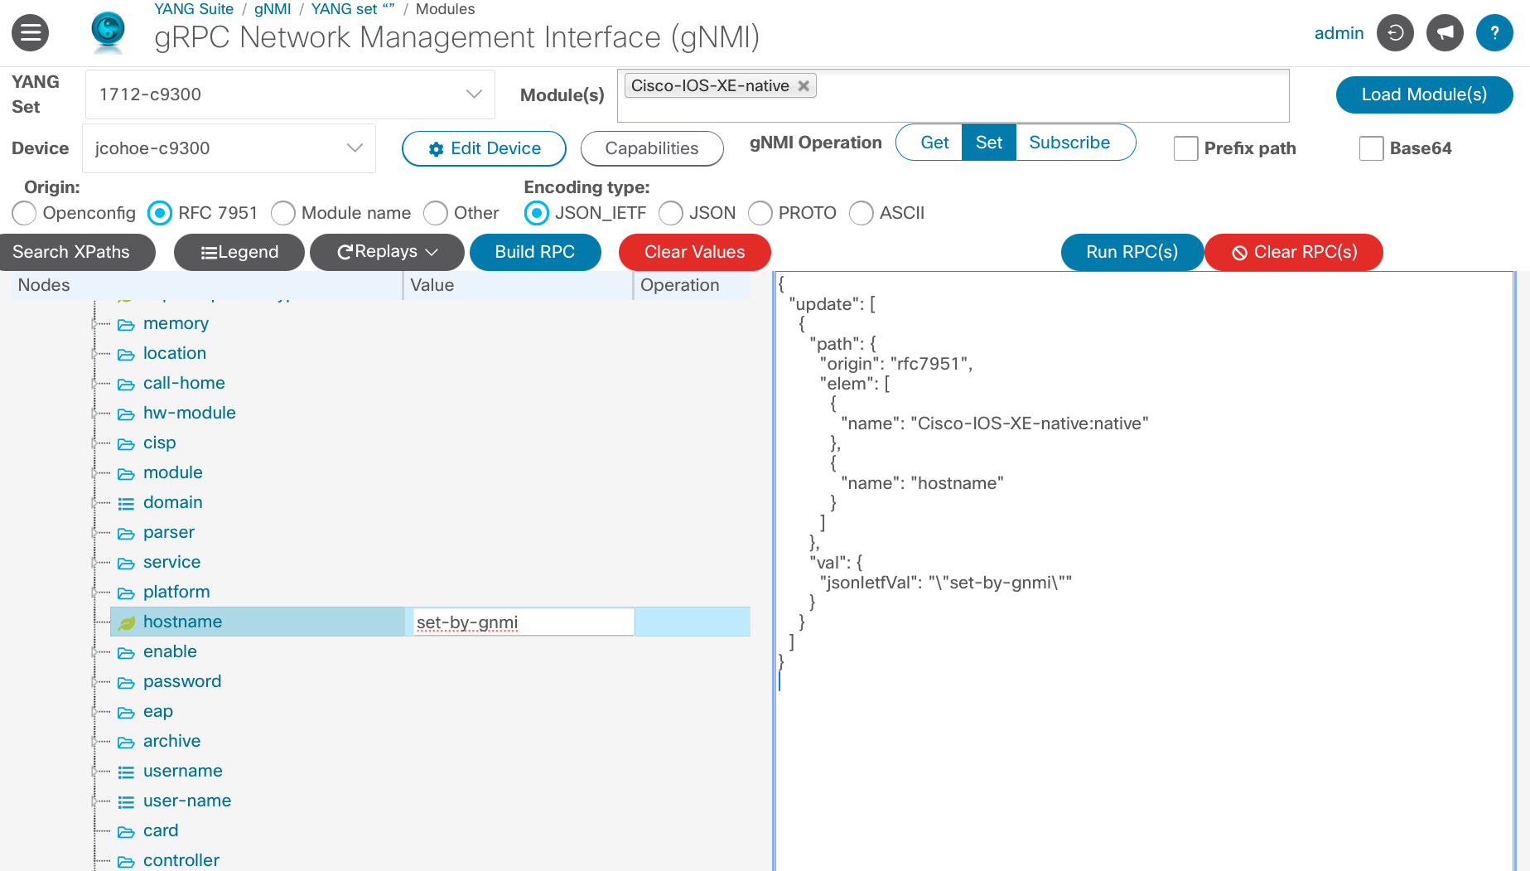Viewport: 1530px width, 871px height.
Task: Click the hostname value input field
Action: click(523, 622)
